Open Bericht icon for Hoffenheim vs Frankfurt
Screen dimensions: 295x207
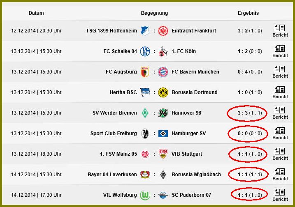pyautogui.click(x=280, y=28)
